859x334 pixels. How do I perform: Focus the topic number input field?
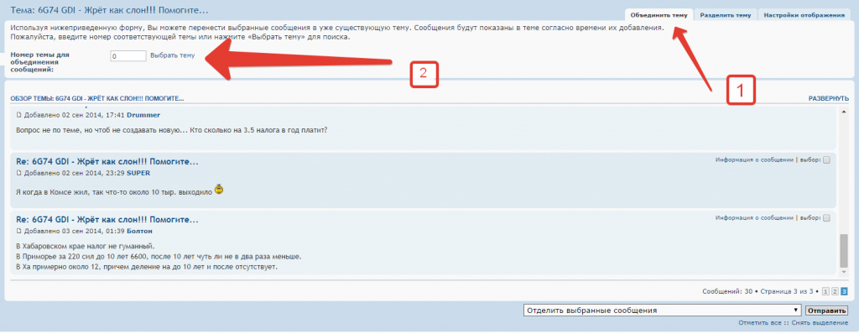point(128,56)
